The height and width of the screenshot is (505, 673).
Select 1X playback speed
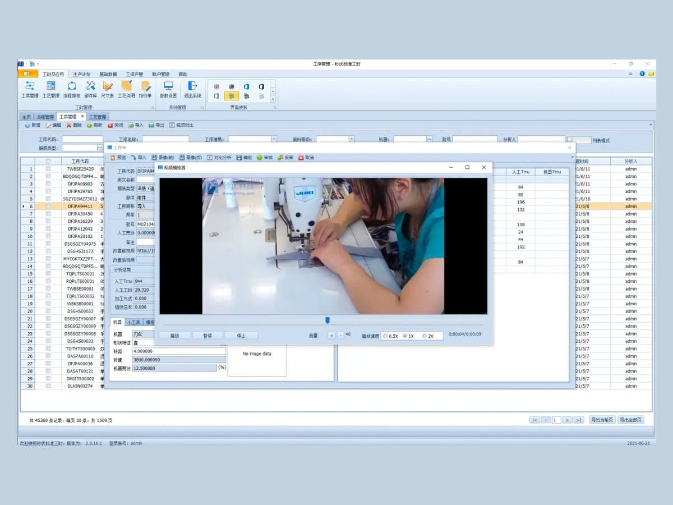408,336
